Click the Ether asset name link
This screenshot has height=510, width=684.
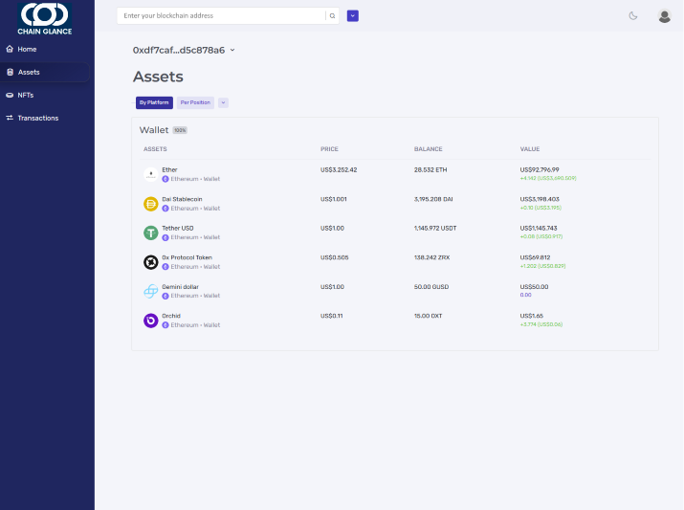(169, 169)
